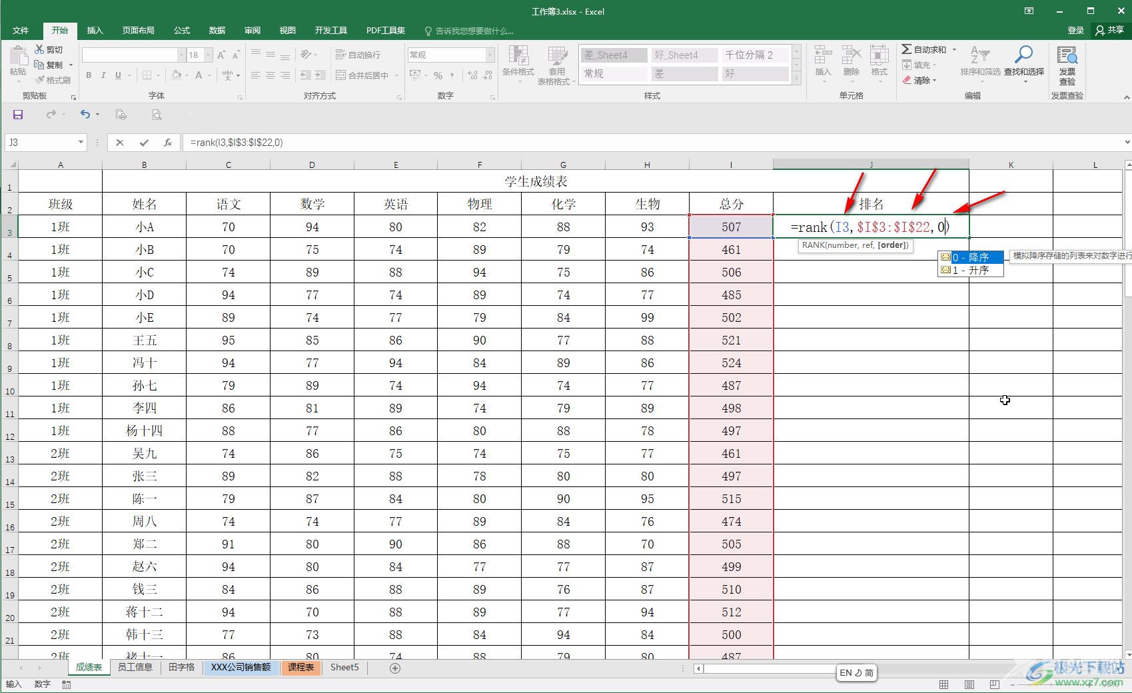Open the font name dropdown
The height and width of the screenshot is (693, 1132).
[181, 55]
